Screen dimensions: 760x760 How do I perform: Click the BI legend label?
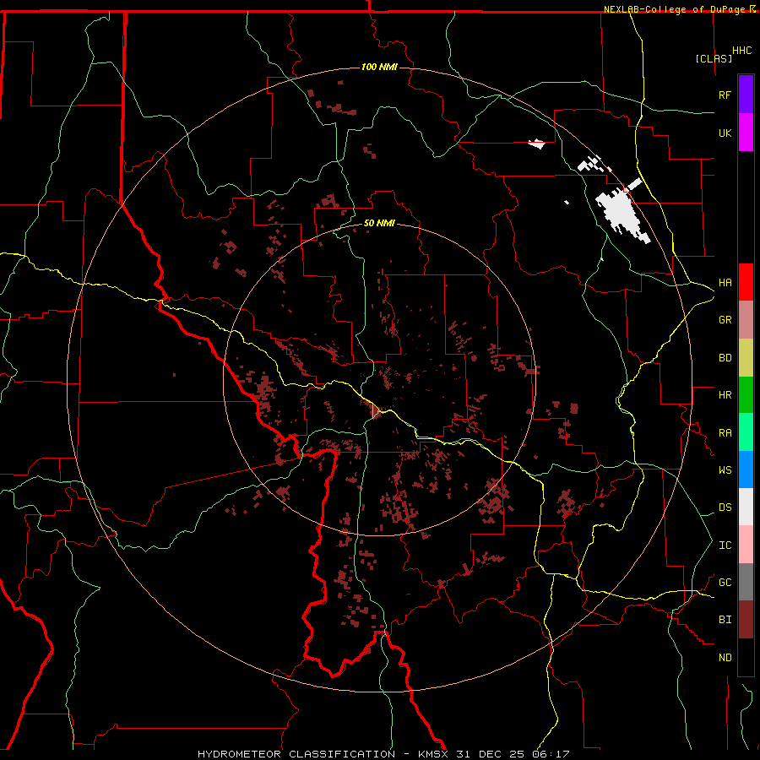pos(725,620)
